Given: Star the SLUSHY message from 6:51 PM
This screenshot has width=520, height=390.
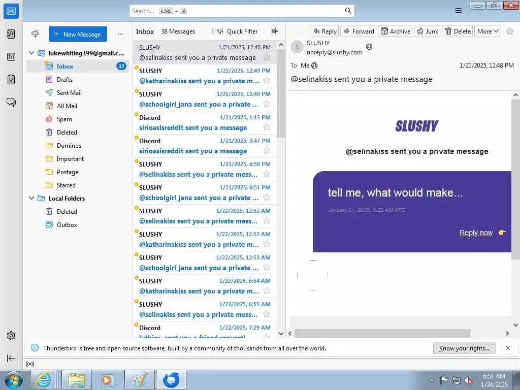Looking at the screenshot, I should point(266,198).
